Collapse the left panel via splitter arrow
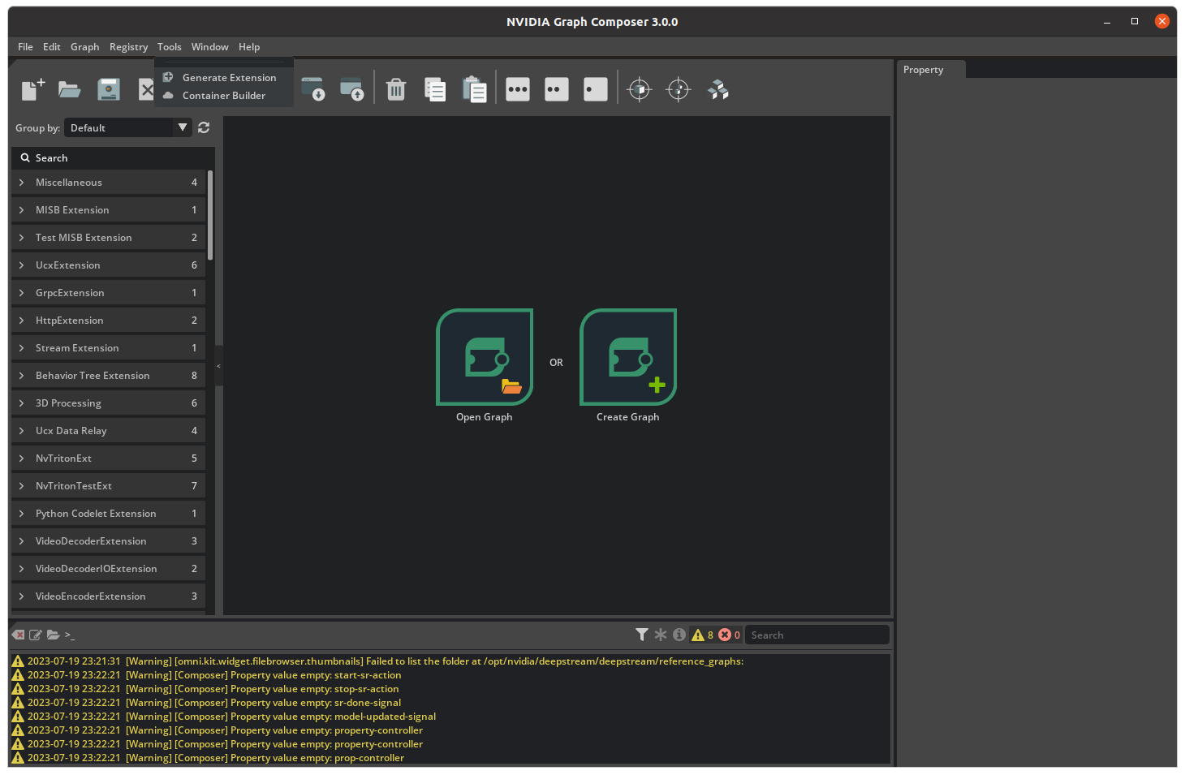The height and width of the screenshot is (775, 1185). 218,366
